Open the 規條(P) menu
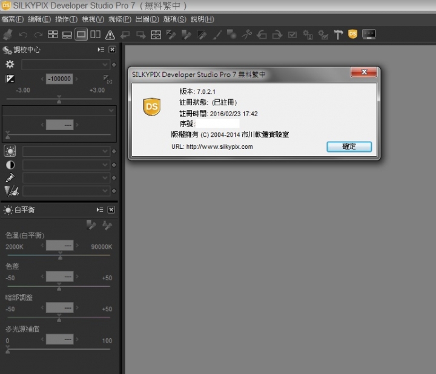This screenshot has width=436, height=374. pos(120,19)
